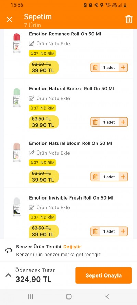137x305 pixels.
Task: Add product note for Natural Breeze
Action: 49,98
